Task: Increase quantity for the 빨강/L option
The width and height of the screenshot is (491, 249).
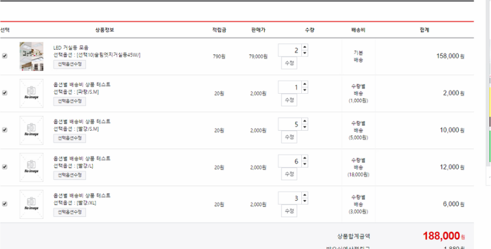Action: coord(305,159)
